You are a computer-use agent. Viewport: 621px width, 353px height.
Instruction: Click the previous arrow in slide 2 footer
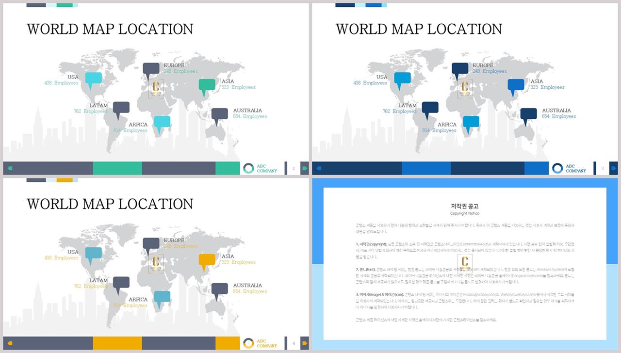tap(10, 168)
